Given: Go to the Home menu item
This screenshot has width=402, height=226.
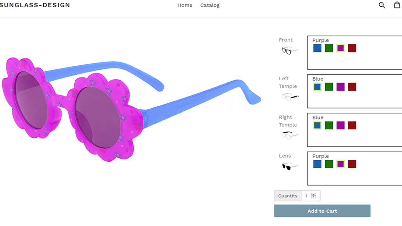Looking at the screenshot, I should (185, 5).
